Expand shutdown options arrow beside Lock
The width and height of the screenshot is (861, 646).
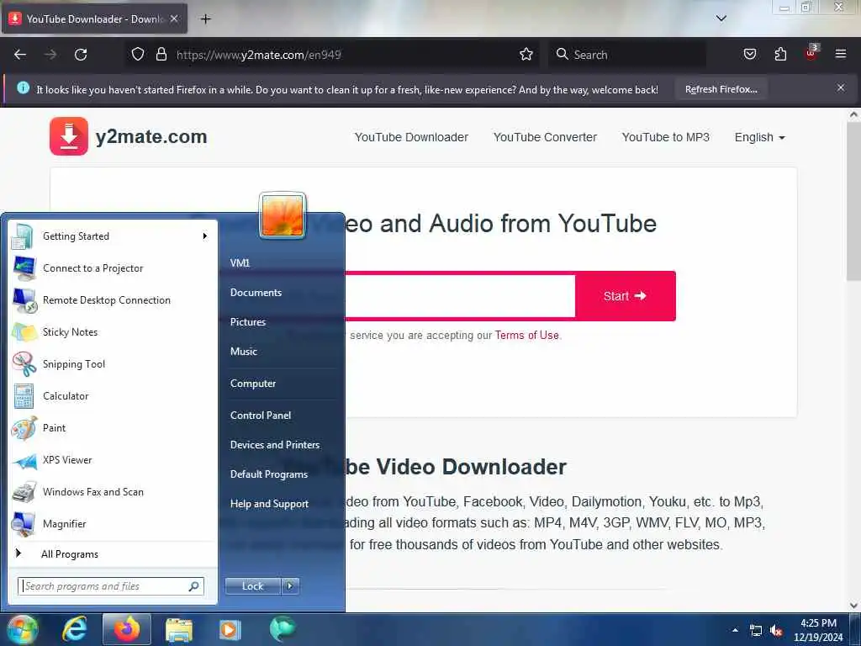[290, 586]
